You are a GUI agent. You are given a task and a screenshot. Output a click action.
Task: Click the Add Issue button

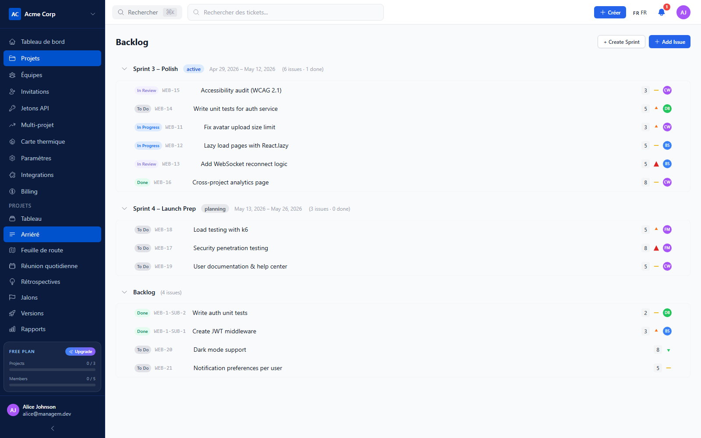coord(669,42)
